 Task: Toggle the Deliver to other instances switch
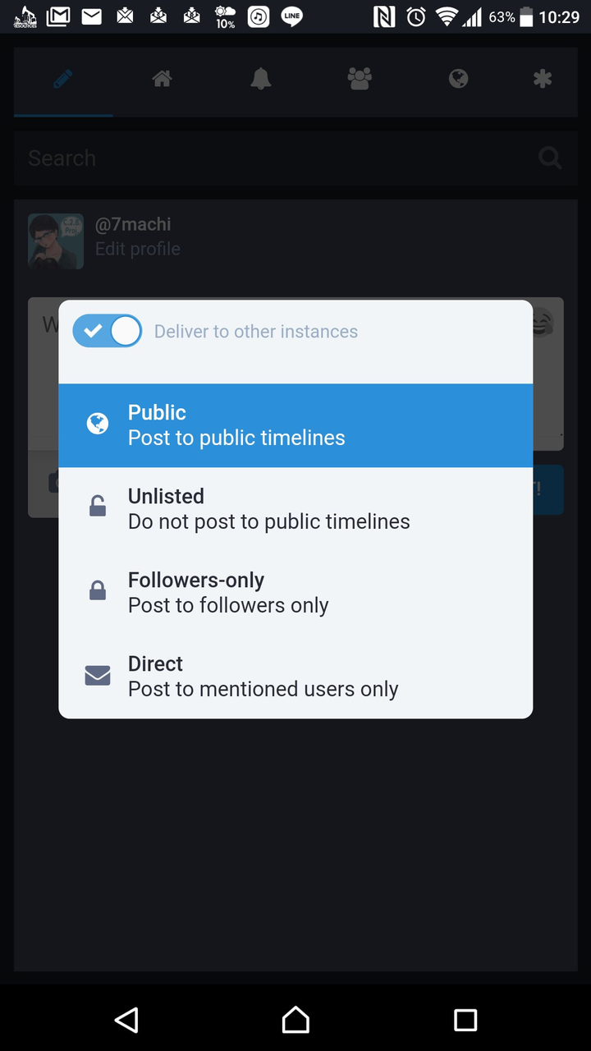pos(108,331)
